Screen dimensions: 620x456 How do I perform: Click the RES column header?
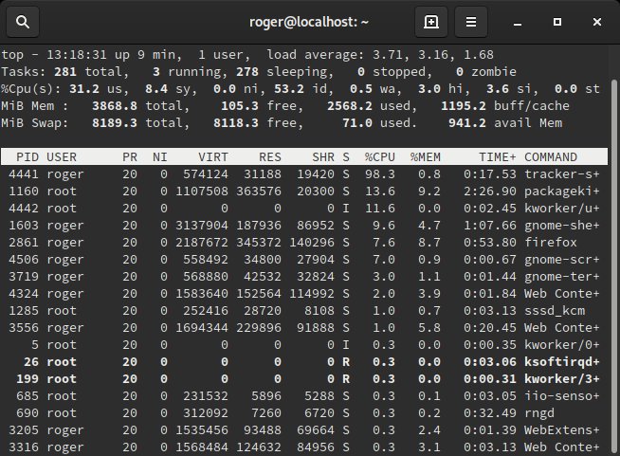coord(270,157)
